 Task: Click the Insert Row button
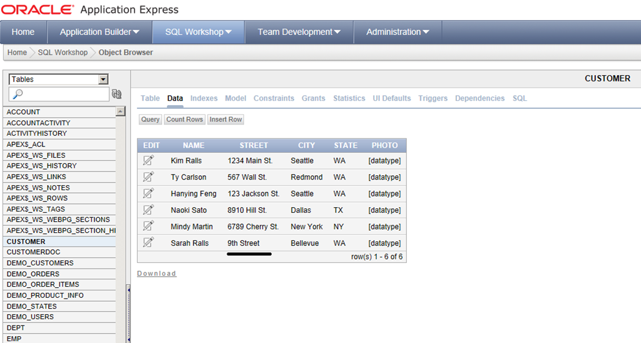coord(225,120)
